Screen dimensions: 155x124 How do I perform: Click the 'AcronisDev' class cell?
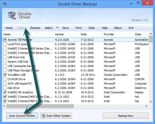click(142, 40)
